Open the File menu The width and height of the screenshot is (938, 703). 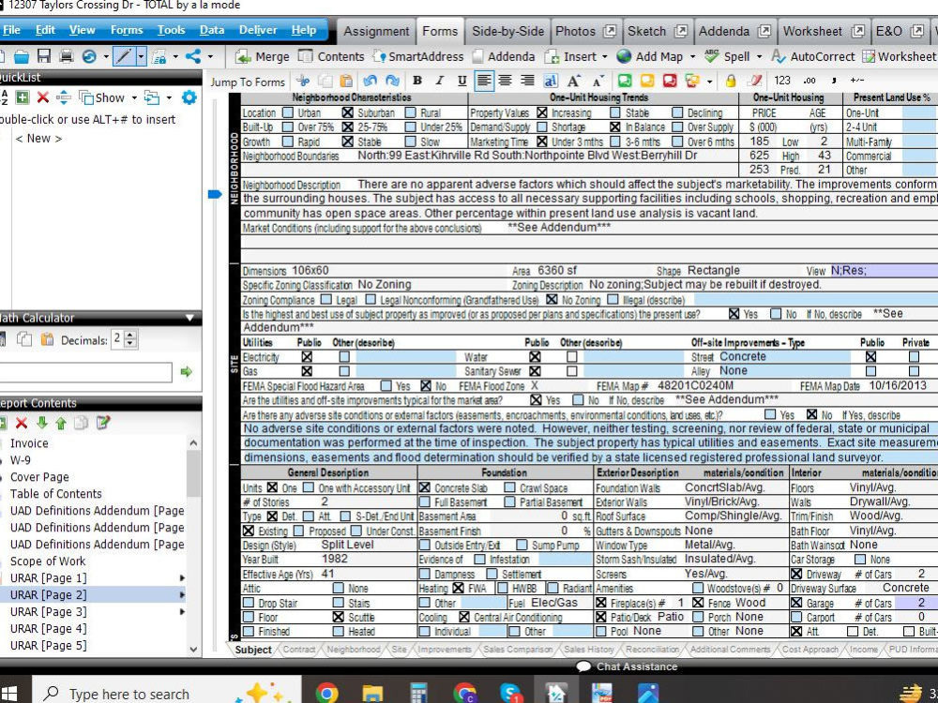11,30
